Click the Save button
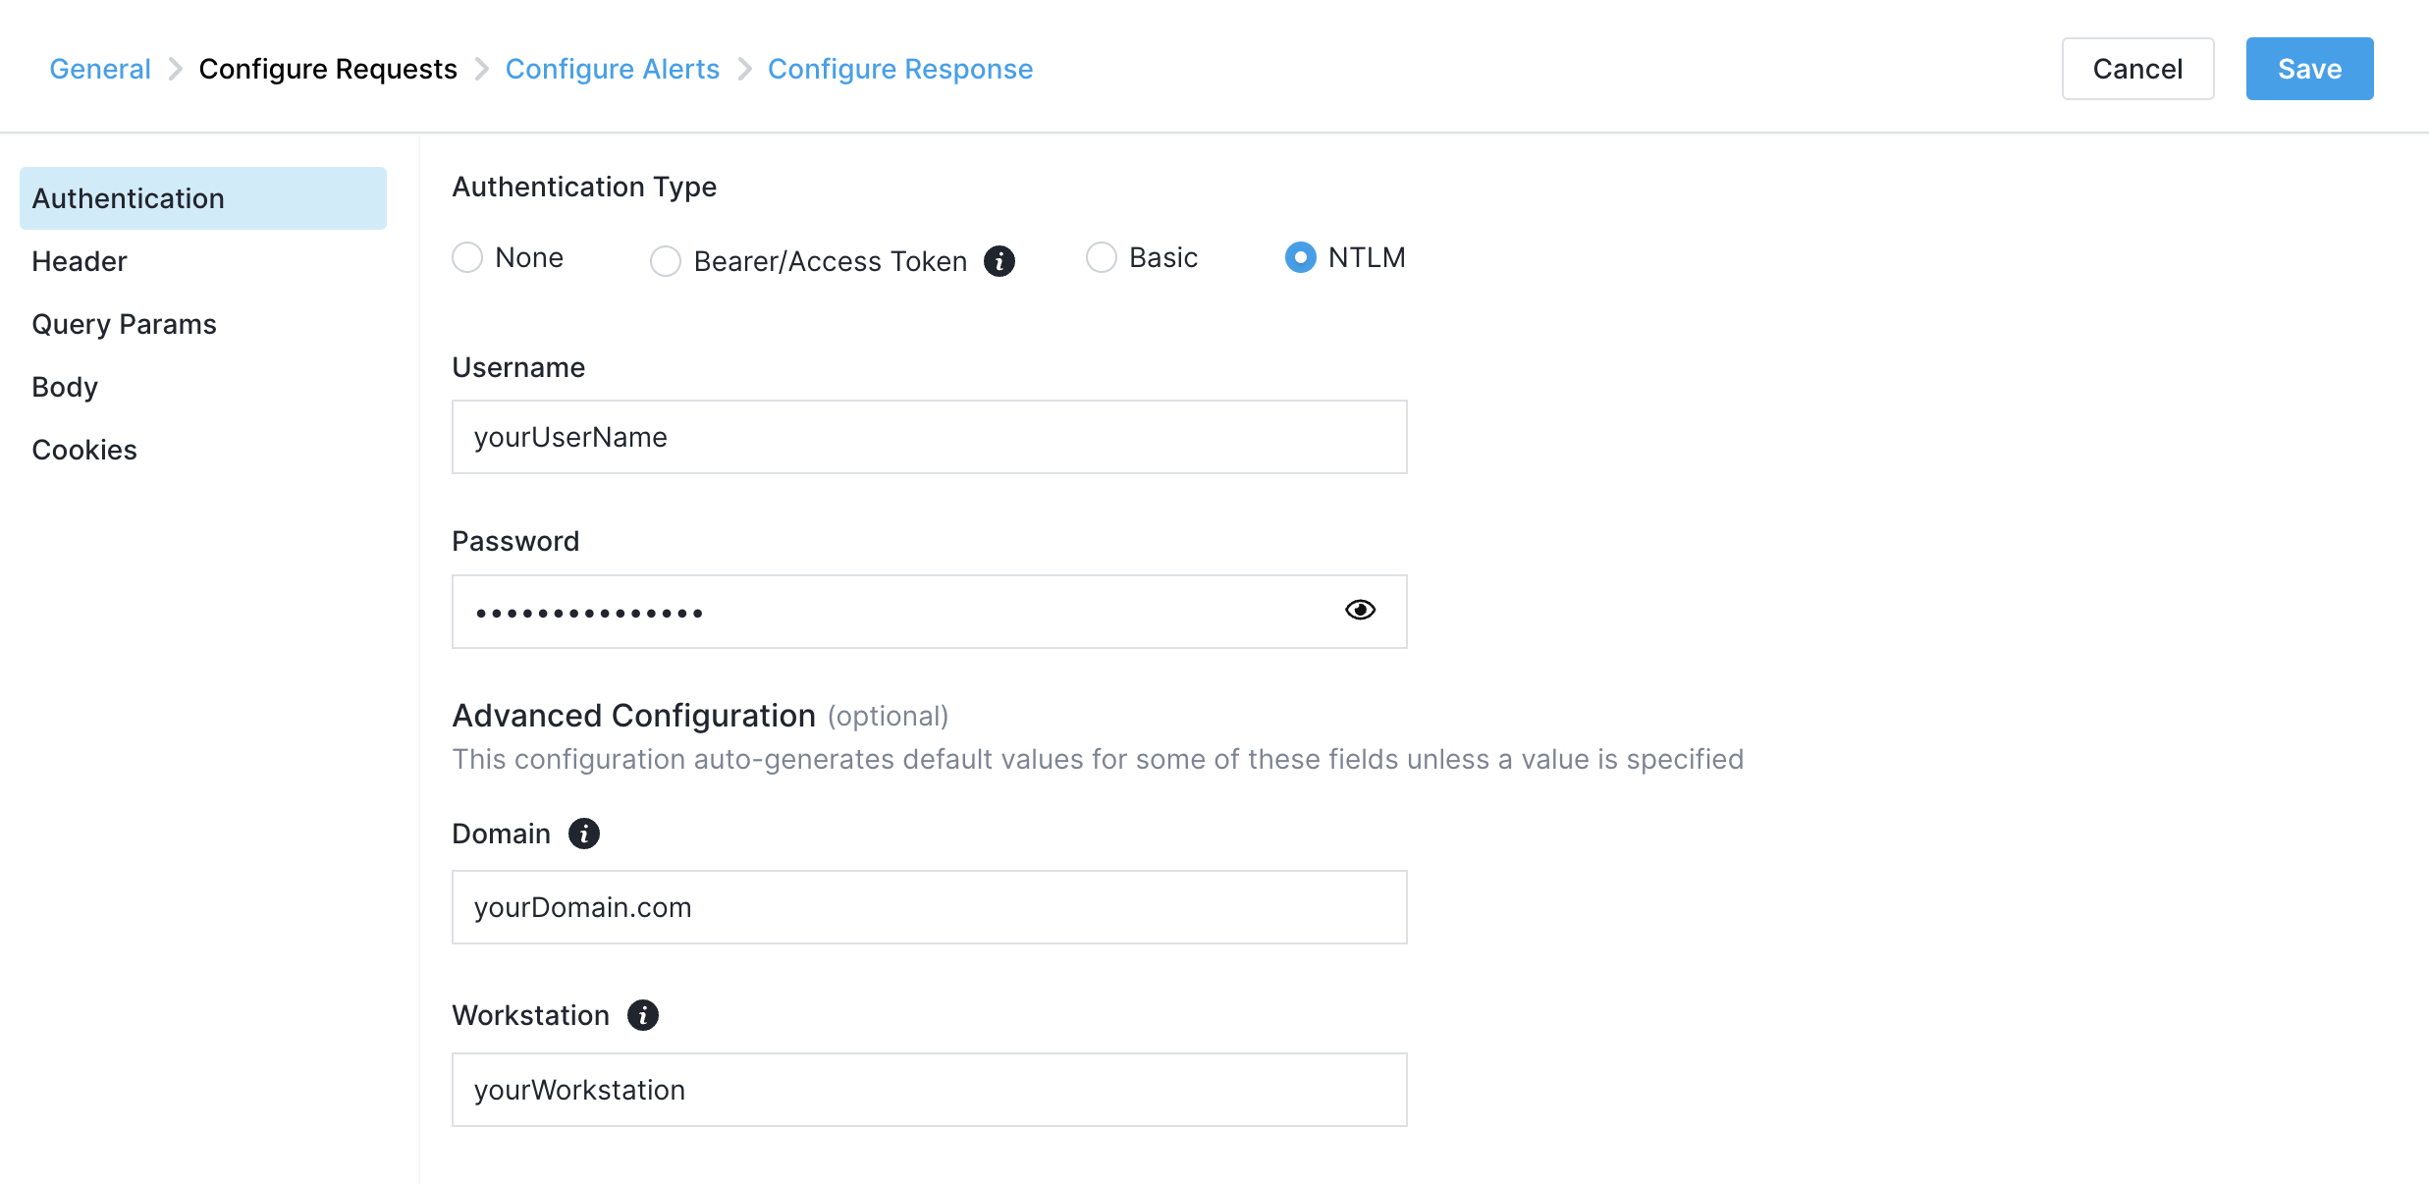2429x1184 pixels. click(x=2310, y=68)
